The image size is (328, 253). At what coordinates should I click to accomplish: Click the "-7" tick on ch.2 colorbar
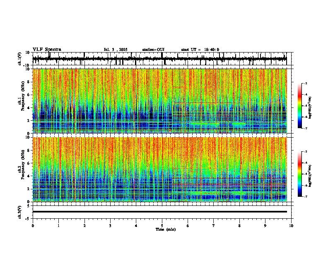pyautogui.click(x=305, y=197)
